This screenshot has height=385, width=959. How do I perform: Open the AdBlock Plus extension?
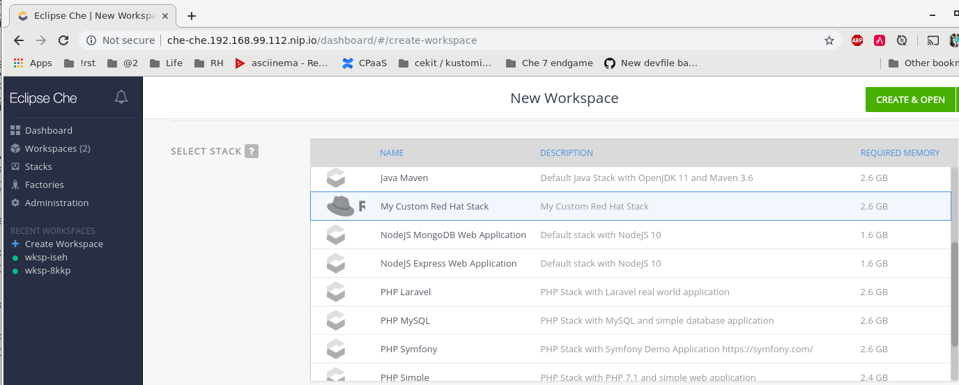[857, 40]
